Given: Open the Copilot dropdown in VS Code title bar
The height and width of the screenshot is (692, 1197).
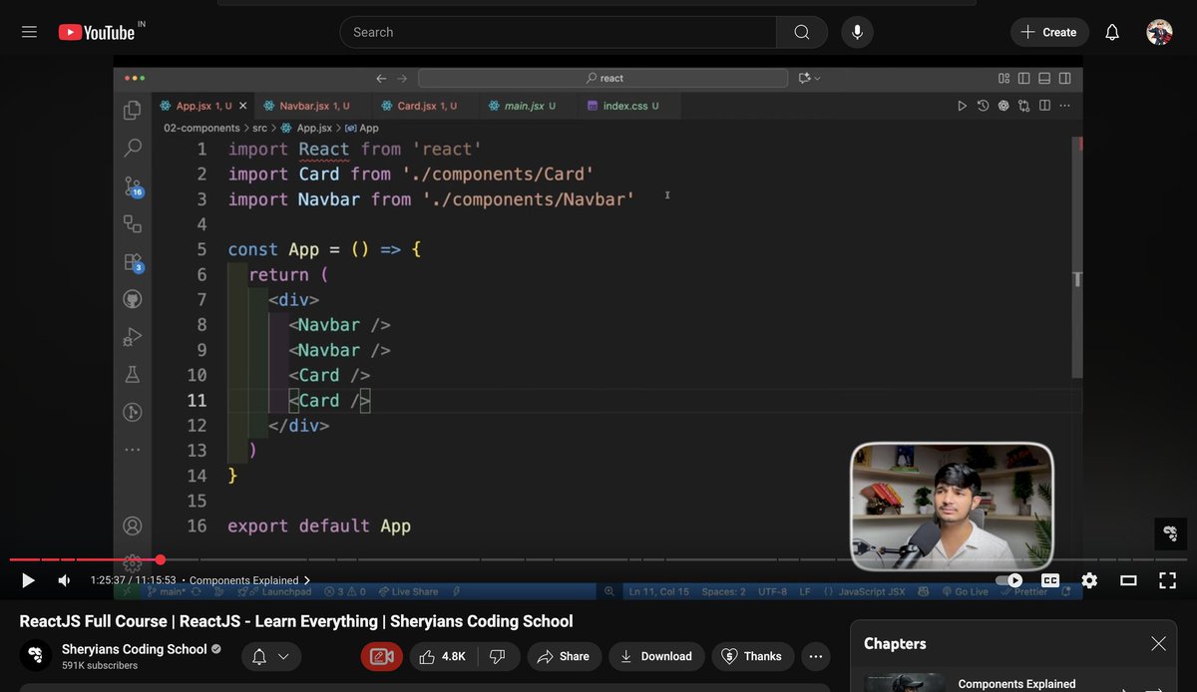Looking at the screenshot, I should point(810,78).
